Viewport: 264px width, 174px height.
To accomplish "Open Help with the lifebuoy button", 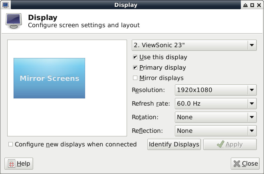I will click(x=19, y=164).
